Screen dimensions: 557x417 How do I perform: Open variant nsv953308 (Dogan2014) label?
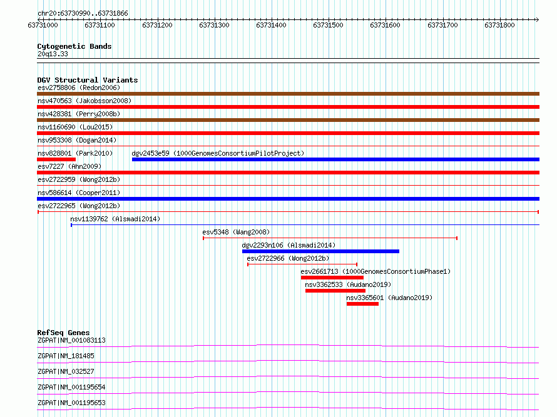tap(77, 140)
